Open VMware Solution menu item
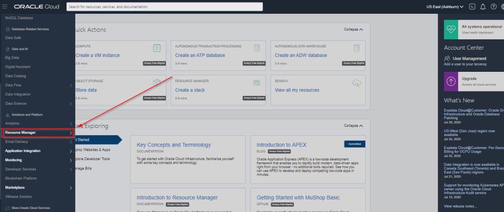The width and height of the screenshot is (504, 212). (19, 197)
